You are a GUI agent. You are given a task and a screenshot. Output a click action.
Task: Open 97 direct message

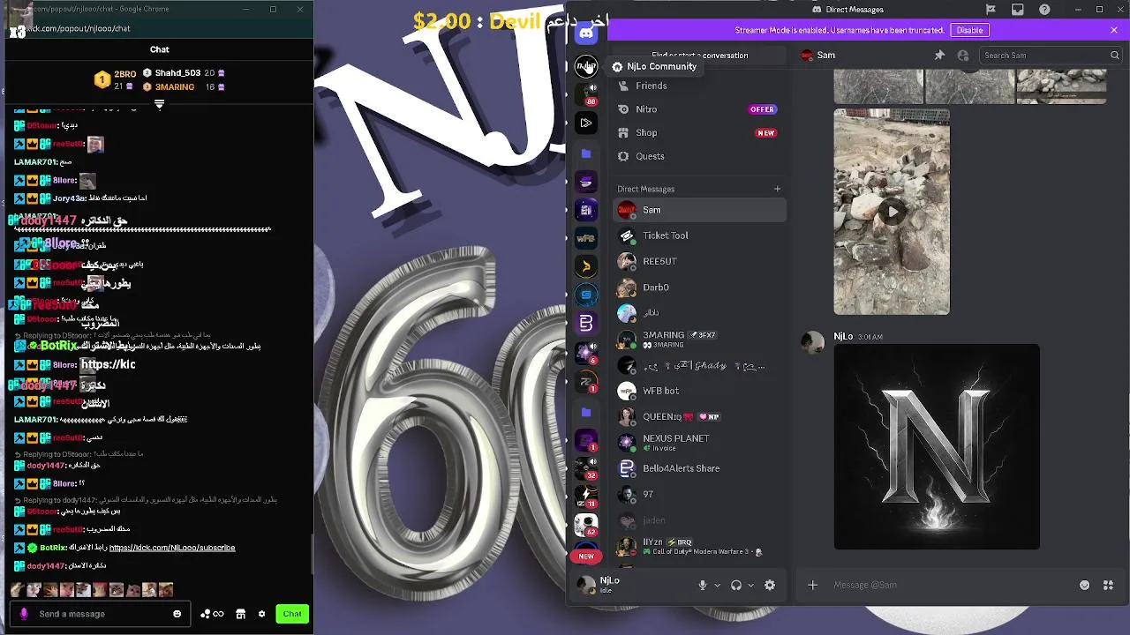(x=698, y=494)
